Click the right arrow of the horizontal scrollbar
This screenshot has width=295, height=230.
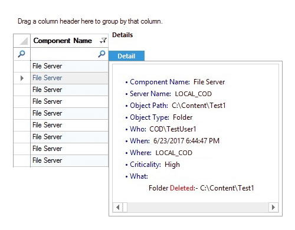273,208
